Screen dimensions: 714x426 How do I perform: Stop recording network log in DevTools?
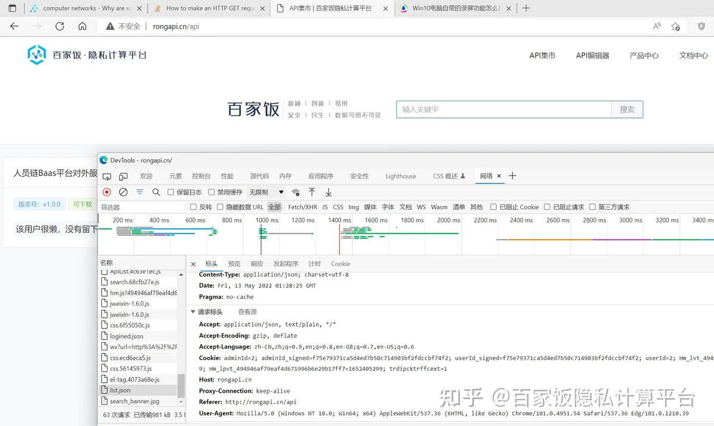click(x=107, y=192)
